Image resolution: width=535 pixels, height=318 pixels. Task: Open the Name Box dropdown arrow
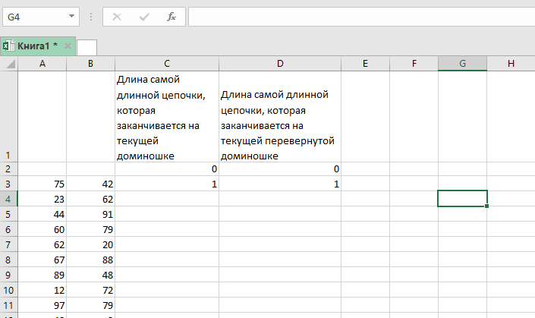point(71,16)
